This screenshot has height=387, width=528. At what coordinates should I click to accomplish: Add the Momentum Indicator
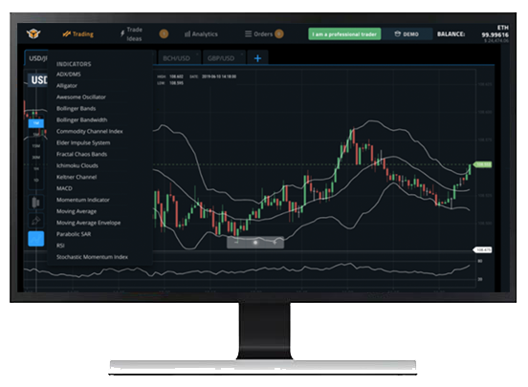pyautogui.click(x=83, y=200)
